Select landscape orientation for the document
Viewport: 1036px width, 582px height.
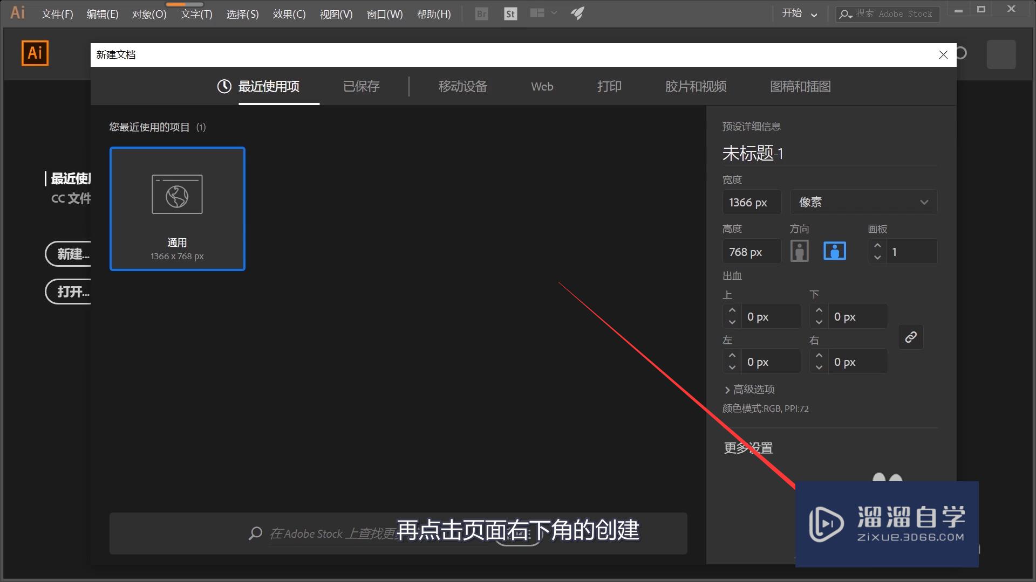click(x=834, y=251)
